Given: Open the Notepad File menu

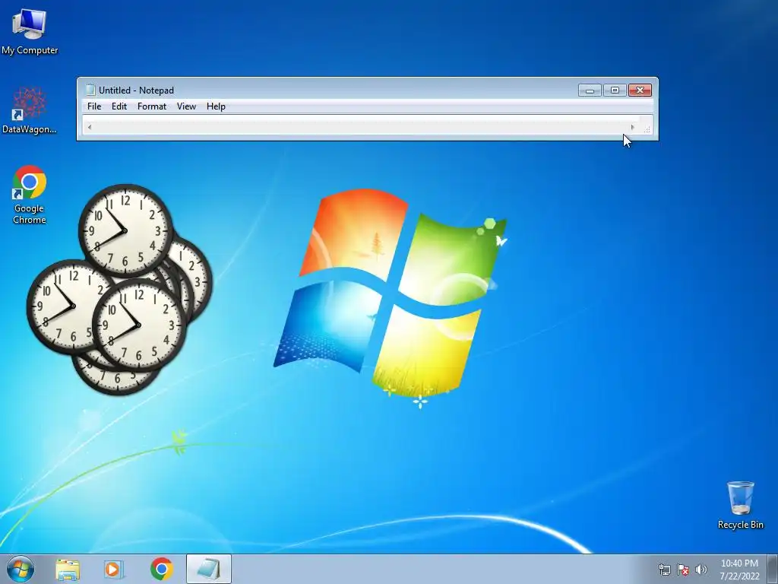Looking at the screenshot, I should [x=94, y=106].
